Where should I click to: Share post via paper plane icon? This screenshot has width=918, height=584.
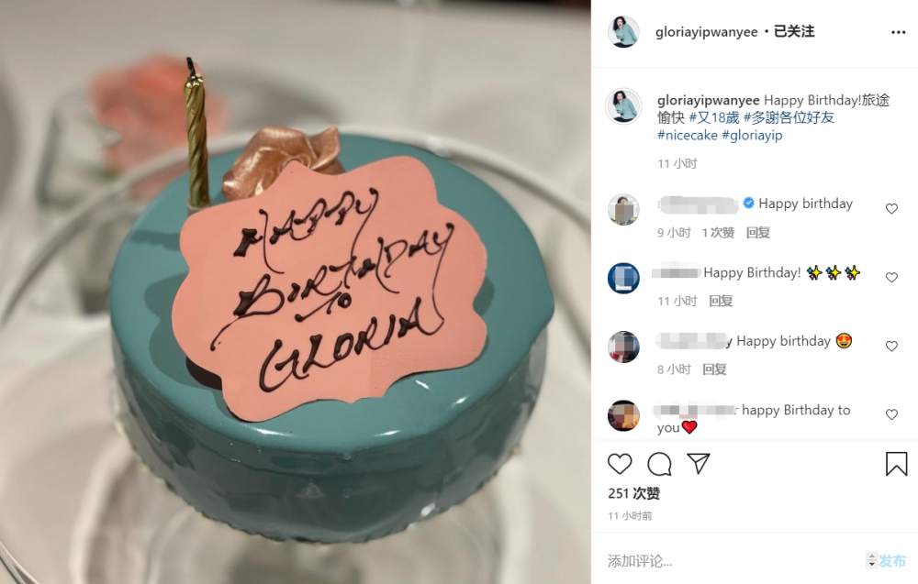click(x=699, y=464)
